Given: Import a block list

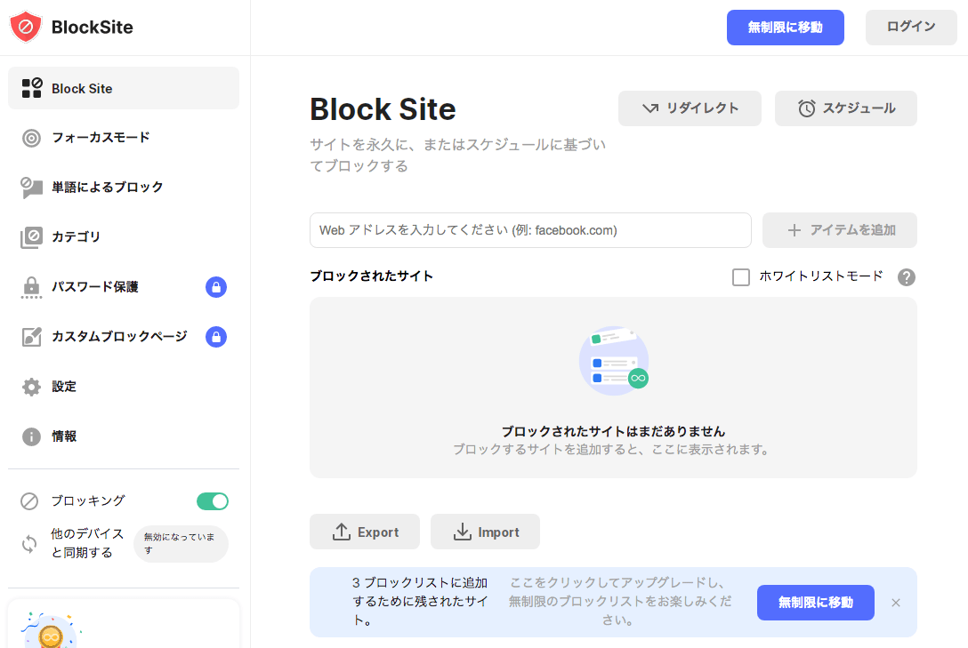Looking at the screenshot, I should [485, 532].
